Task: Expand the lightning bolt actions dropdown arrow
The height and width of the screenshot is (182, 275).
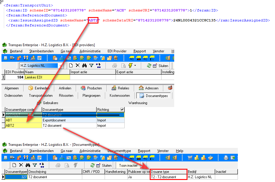Action: pyautogui.click(x=135, y=66)
